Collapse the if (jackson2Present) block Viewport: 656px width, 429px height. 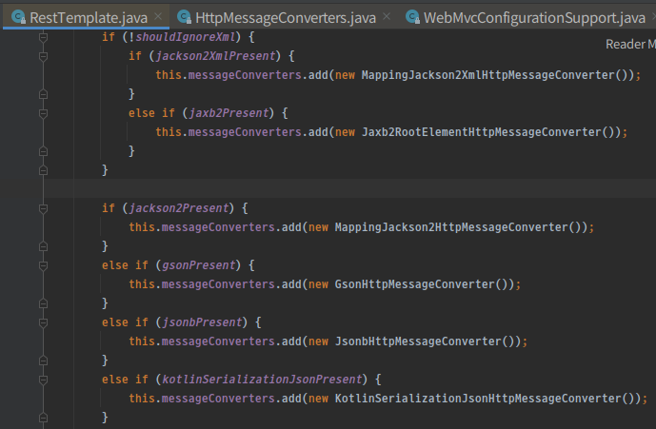43,208
